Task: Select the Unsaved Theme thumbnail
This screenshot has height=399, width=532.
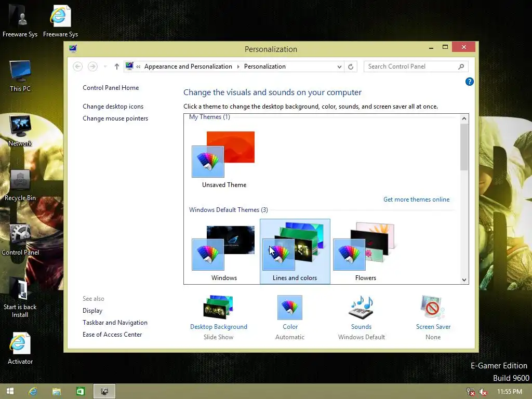Action: tap(224, 159)
